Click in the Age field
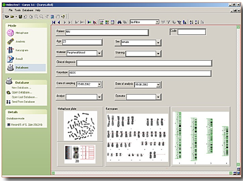This screenshot has height=181, width=243. tap(82, 42)
